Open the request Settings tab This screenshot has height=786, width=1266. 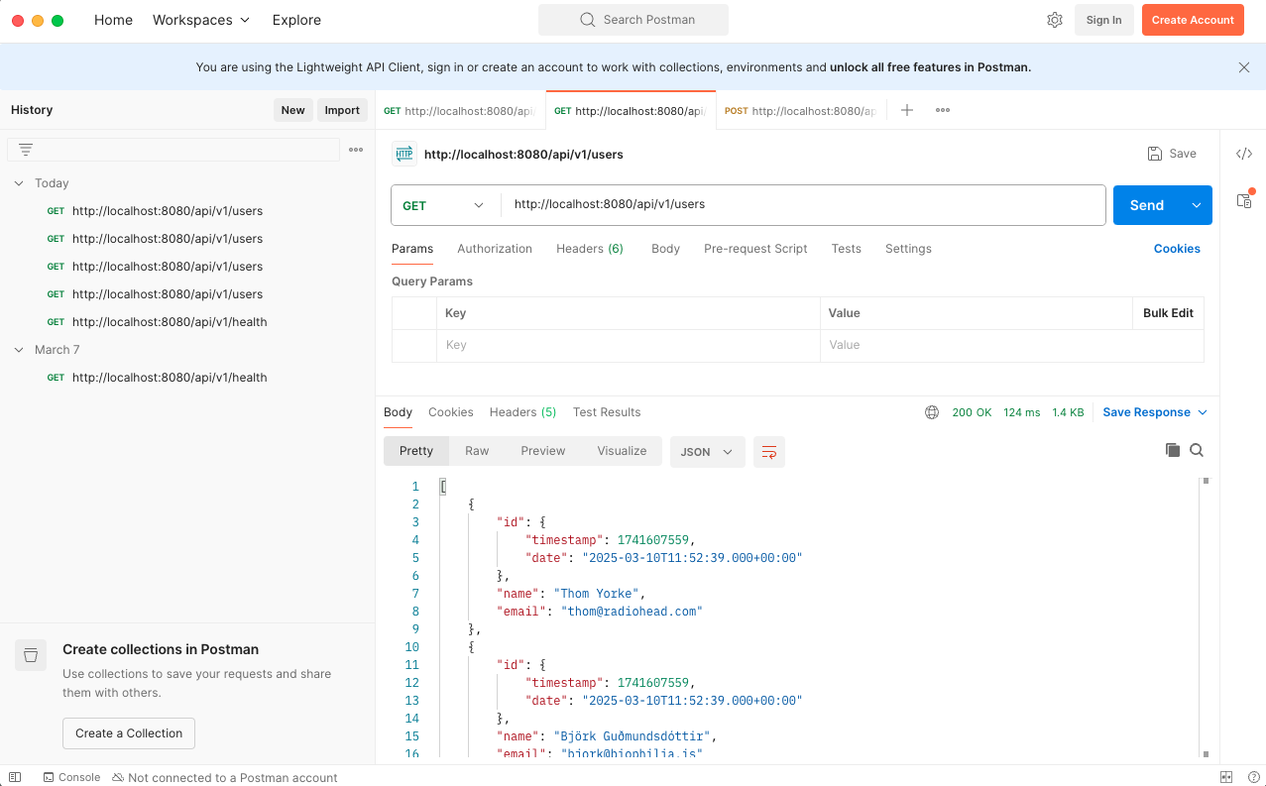coord(908,249)
